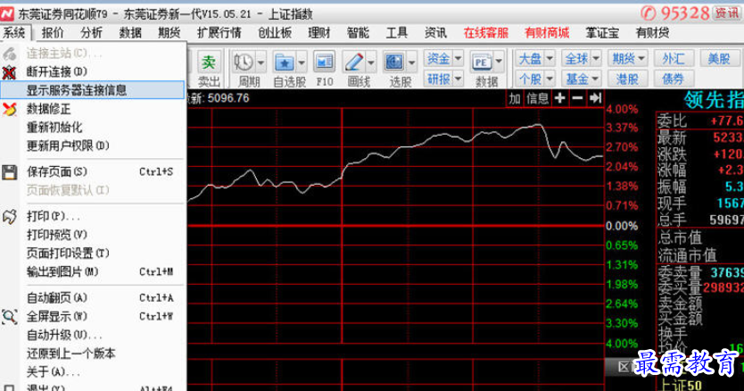
Task: Expand the 选股 dropdown arrow
Action: coord(412,62)
